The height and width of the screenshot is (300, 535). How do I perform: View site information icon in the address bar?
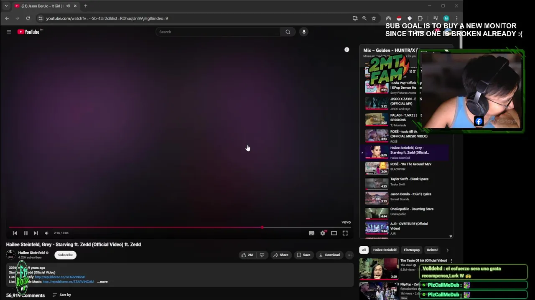pos(40,18)
